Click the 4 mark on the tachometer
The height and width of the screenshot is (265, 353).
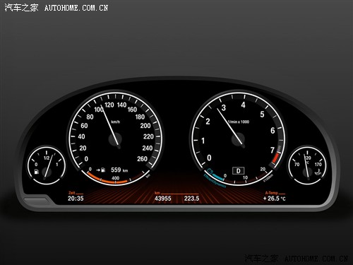(x=243, y=105)
